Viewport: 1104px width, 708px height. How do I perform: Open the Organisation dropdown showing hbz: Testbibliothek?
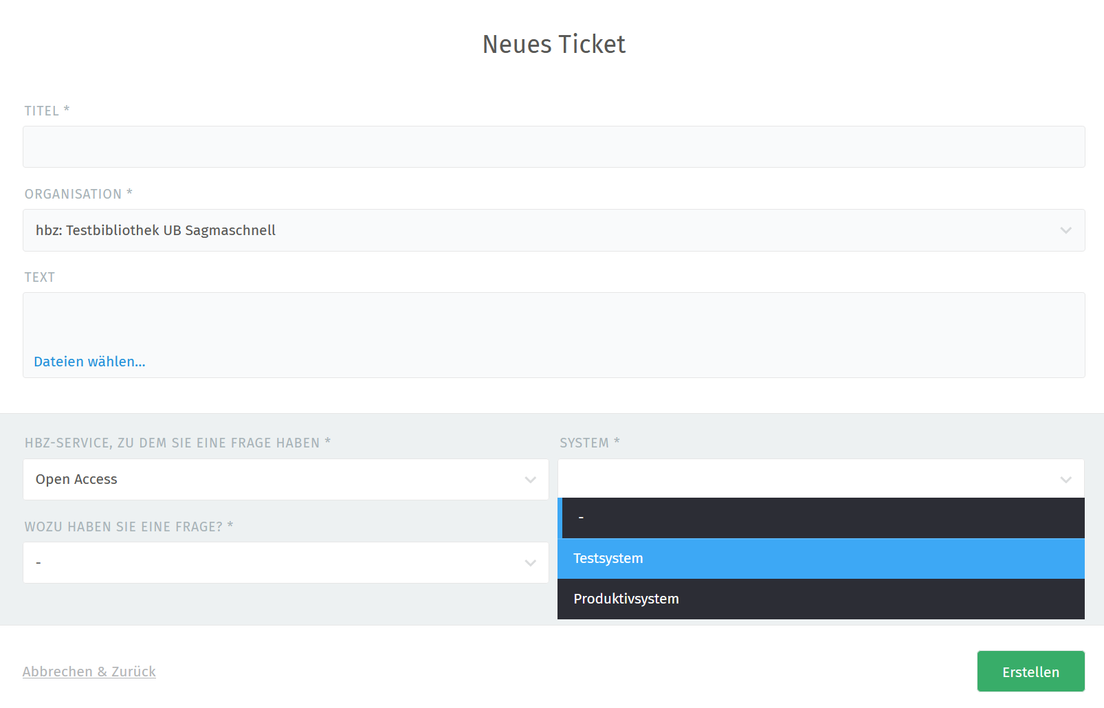pos(536,230)
